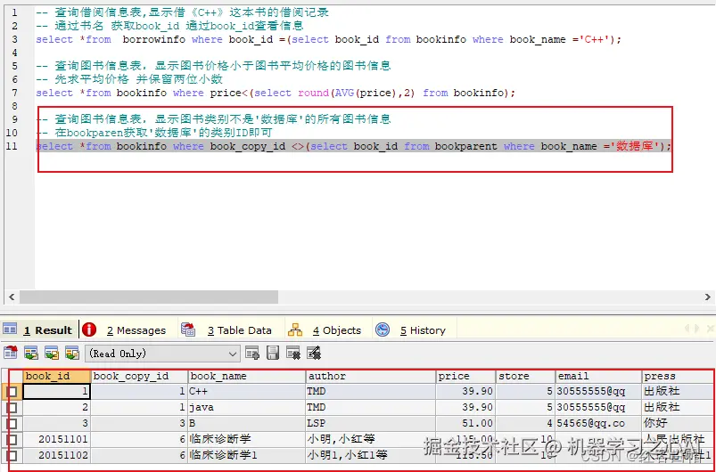Viewport: 716px width, 472px height.
Task: Click the press column header
Action: pyautogui.click(x=679, y=376)
